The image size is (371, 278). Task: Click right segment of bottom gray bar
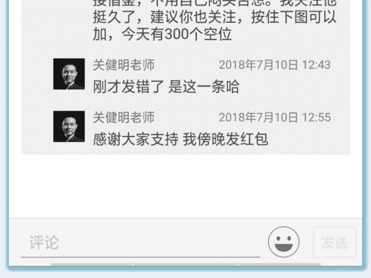pos(280,264)
